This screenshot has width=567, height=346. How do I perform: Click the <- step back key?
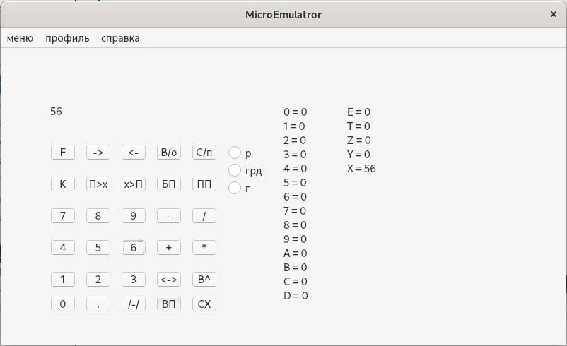[x=134, y=153]
